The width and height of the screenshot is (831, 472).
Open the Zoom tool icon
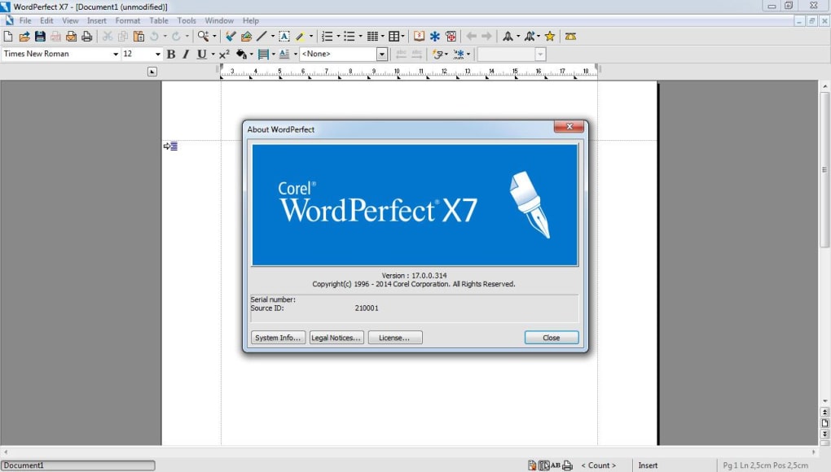pyautogui.click(x=203, y=36)
